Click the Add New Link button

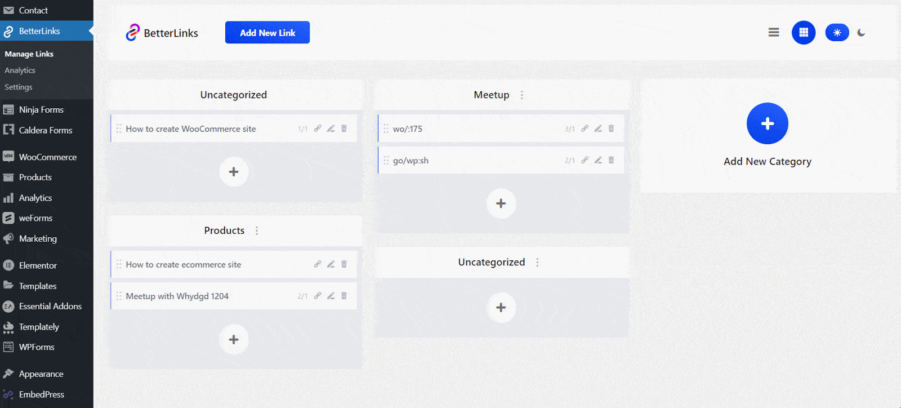pos(267,33)
